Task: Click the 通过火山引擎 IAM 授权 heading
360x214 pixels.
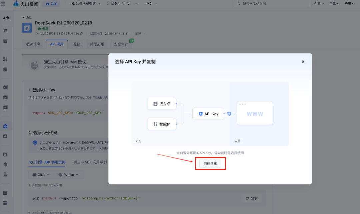Action: tap(65, 62)
